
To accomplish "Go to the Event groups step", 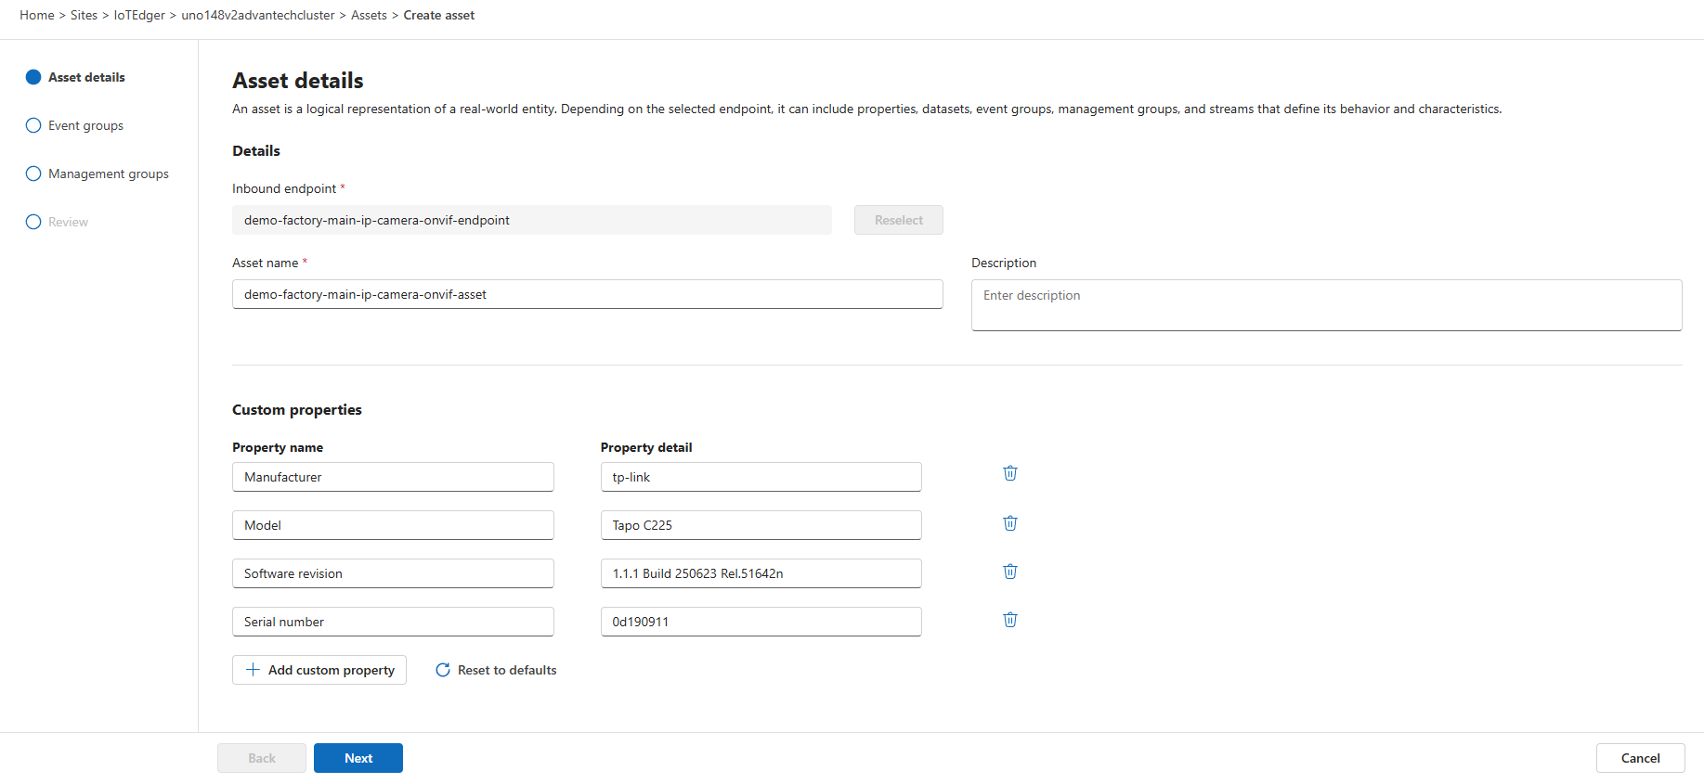I will click(85, 125).
